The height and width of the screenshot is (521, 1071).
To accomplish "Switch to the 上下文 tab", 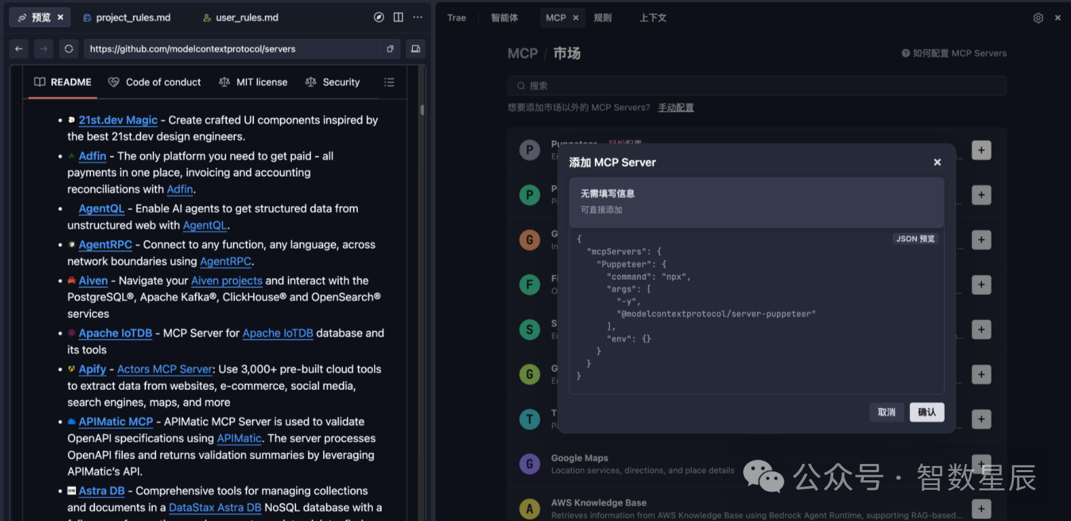I will pyautogui.click(x=653, y=18).
